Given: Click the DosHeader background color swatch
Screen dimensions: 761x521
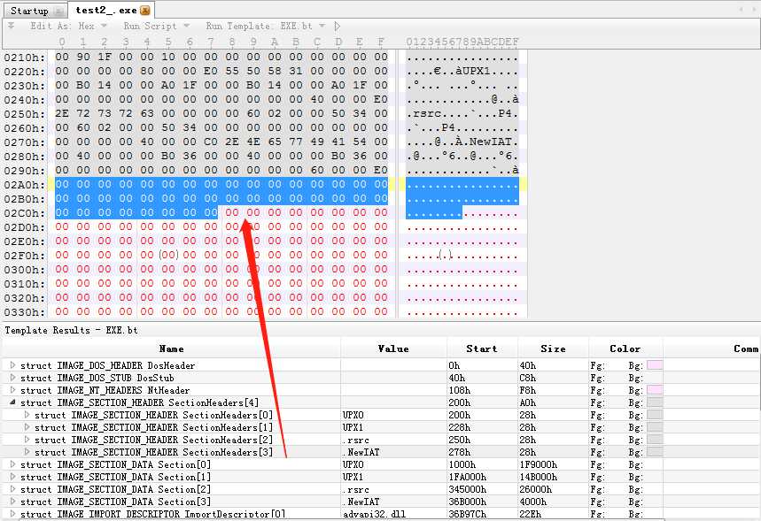Looking at the screenshot, I should (655, 365).
